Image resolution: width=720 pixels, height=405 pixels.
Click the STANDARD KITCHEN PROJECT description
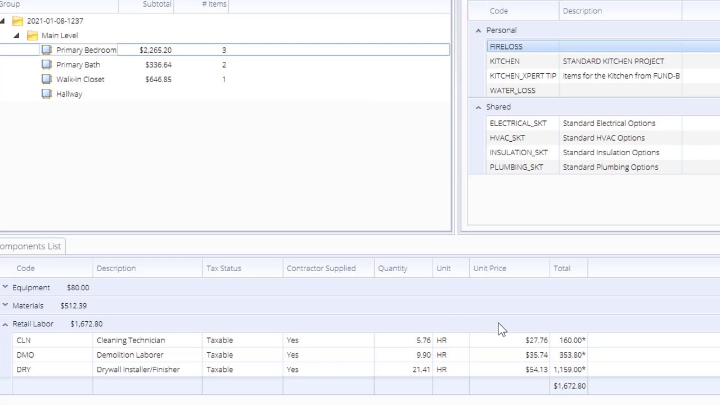[614, 61]
